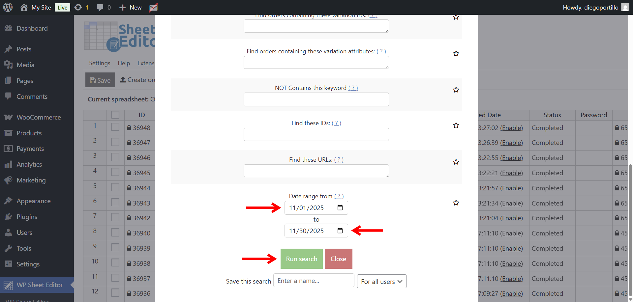Open WooCommerce in the sidebar
Image resolution: width=633 pixels, height=302 pixels.
pos(39,117)
